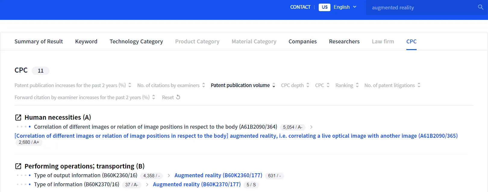The height and width of the screenshot is (192, 488).
Task: Click the search magnifier icon
Action: 480,7
